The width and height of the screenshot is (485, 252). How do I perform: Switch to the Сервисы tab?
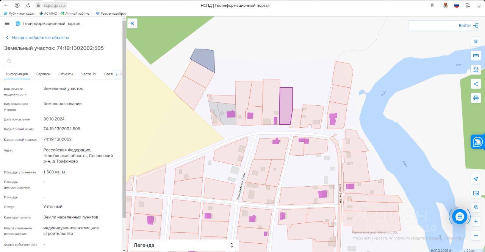coord(43,74)
